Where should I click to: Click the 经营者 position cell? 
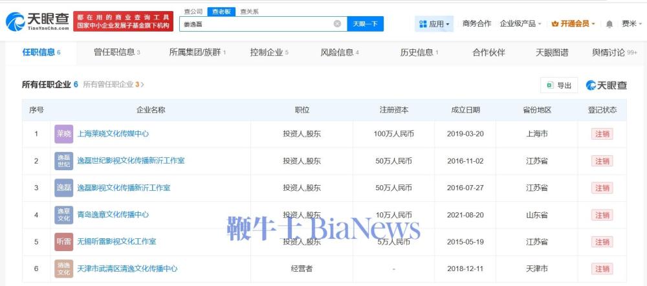(302, 269)
